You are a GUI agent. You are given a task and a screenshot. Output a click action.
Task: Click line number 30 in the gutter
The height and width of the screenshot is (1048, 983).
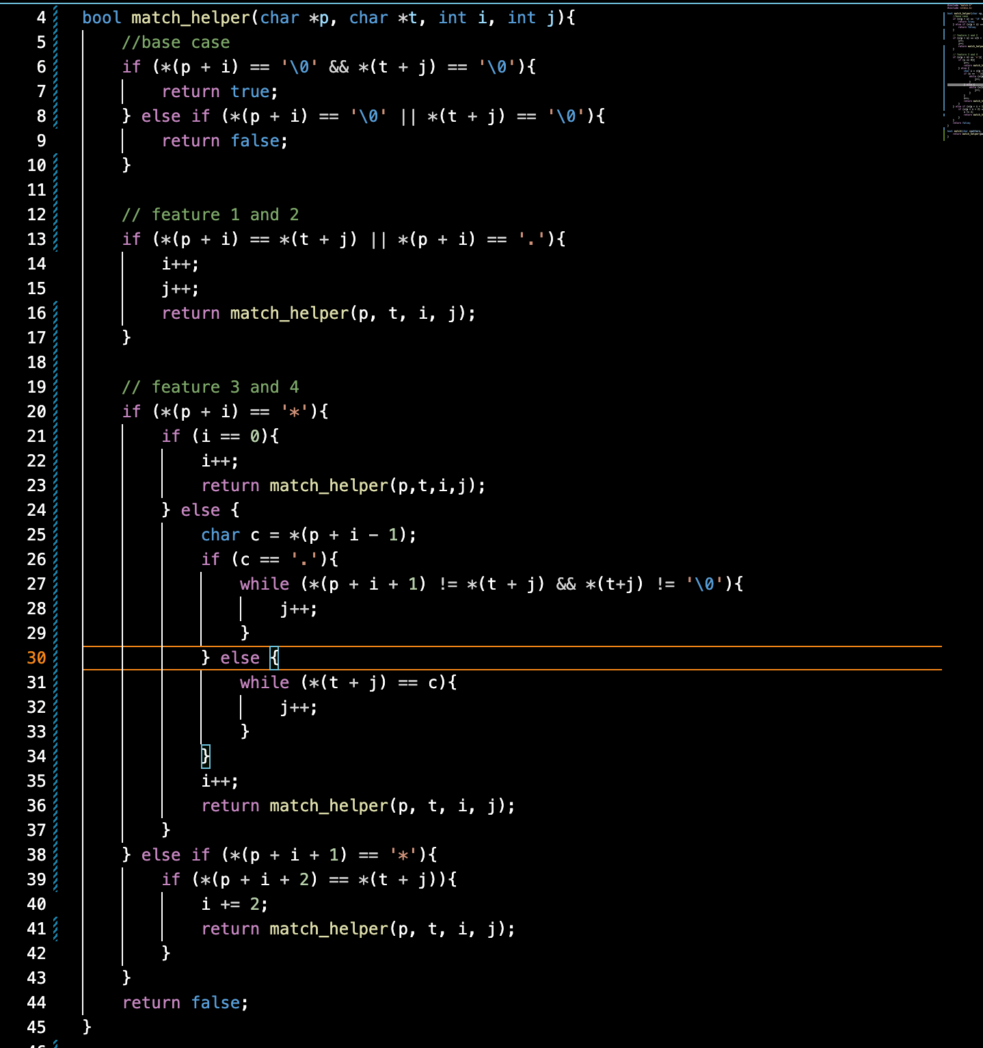36,658
